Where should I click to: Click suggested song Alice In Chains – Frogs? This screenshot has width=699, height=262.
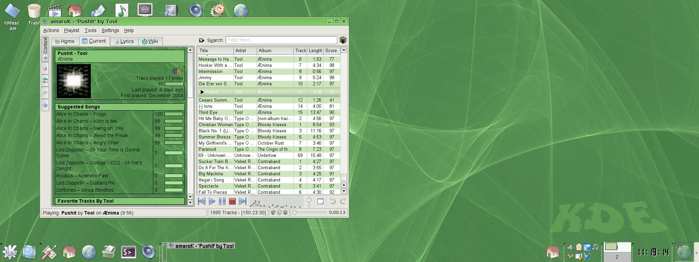[81, 114]
